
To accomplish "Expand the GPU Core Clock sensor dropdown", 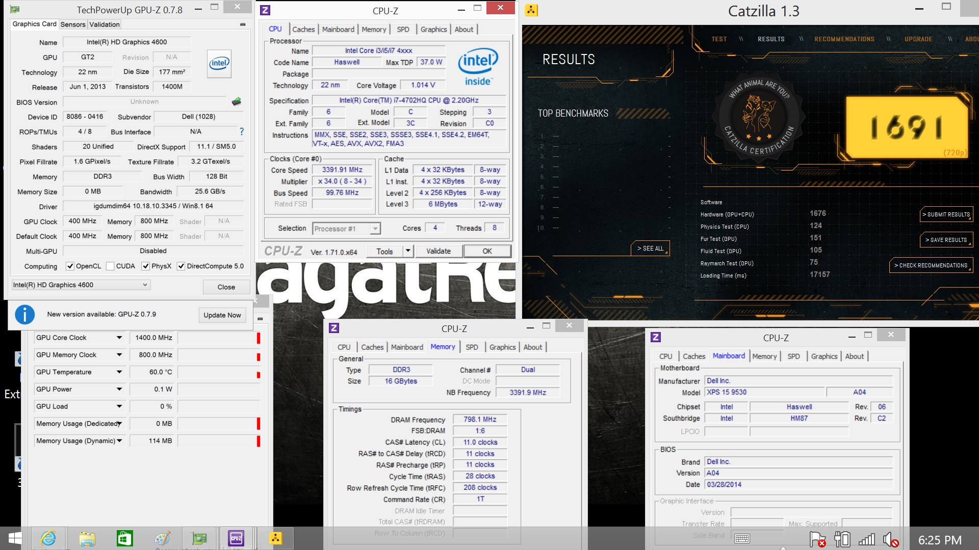I will (119, 338).
